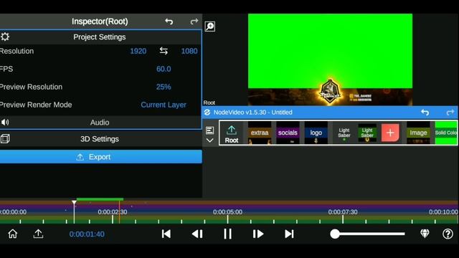Image resolution: width=459 pixels, height=258 pixels.
Task: Click timeline at 0:00:07:30 label
Action: (x=343, y=212)
